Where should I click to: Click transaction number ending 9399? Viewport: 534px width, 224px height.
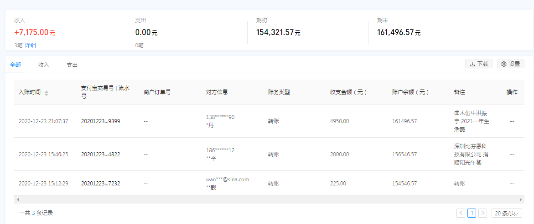click(x=100, y=121)
